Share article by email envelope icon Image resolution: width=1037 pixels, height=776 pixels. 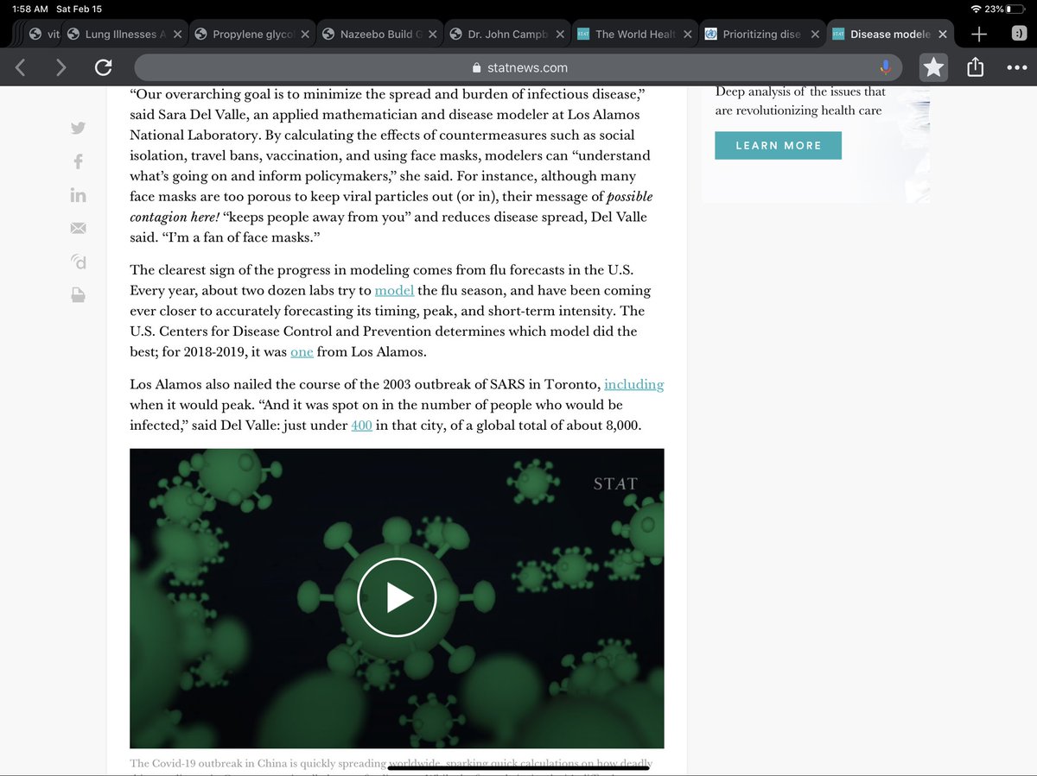point(78,228)
